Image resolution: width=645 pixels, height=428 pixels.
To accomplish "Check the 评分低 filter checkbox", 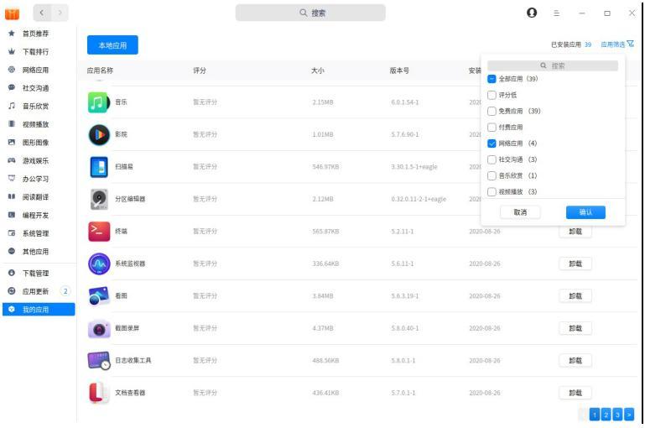I will pos(492,95).
